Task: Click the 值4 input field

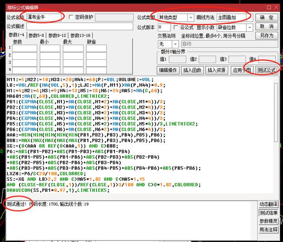Action: coord(267,59)
